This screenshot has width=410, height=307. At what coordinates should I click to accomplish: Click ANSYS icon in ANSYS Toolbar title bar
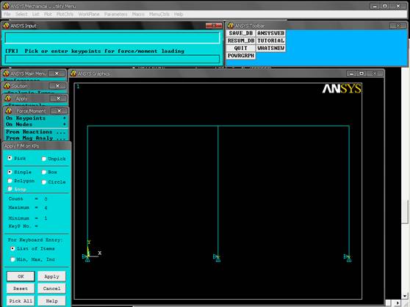[231, 26]
